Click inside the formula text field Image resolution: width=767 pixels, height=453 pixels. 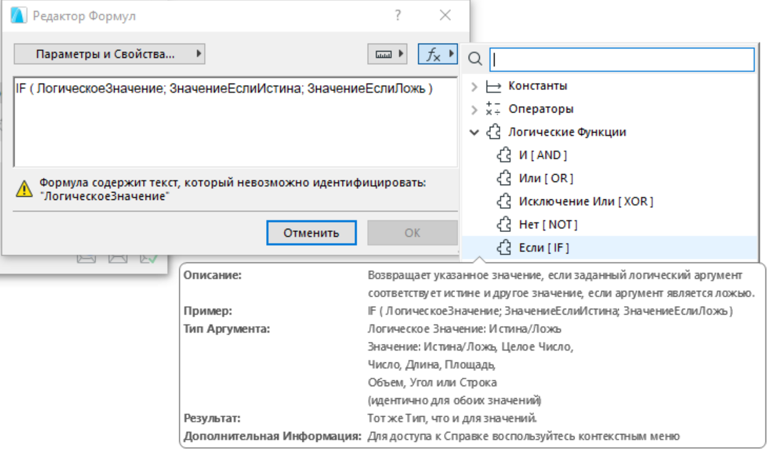pos(235,122)
